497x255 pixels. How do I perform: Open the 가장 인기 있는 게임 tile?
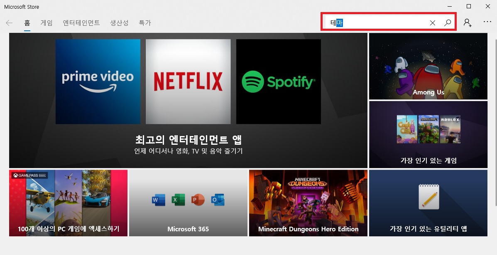click(x=428, y=135)
